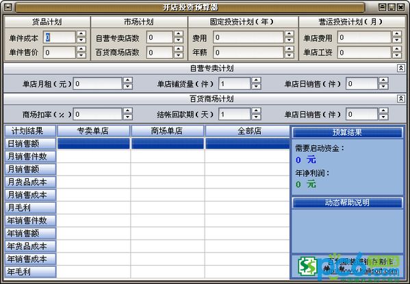Decrease 单件成本 with down arrow

coord(81,40)
